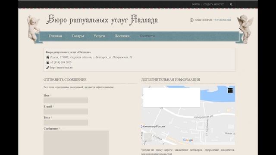Image resolution: width=276 pixels, height=155 pixels.
Task: Click Создать аккаунт link
Action: coord(213,4)
